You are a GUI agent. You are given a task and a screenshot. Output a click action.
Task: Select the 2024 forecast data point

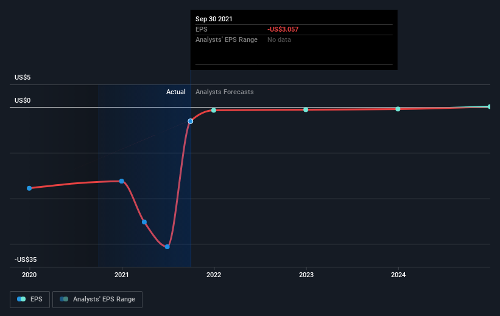[398, 109]
